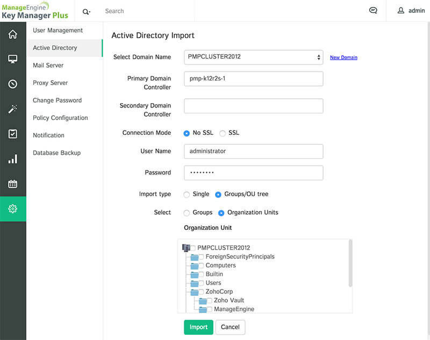Click the Cancel button

tap(231, 327)
